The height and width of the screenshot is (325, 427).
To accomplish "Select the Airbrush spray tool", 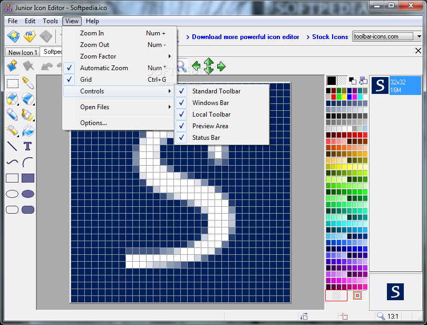I will click(x=12, y=131).
